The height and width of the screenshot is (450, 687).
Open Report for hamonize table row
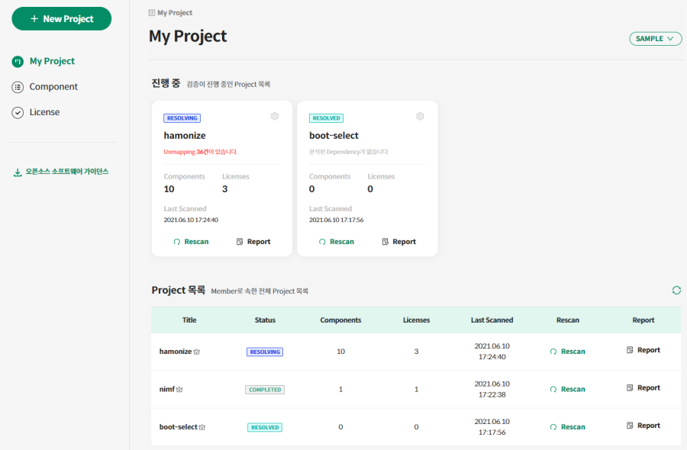point(643,350)
